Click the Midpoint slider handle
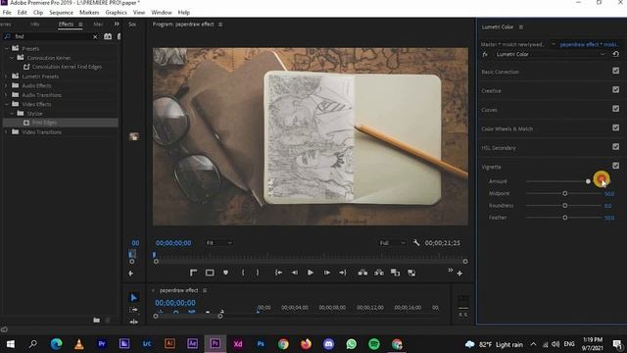The height and width of the screenshot is (353, 627). [x=565, y=194]
